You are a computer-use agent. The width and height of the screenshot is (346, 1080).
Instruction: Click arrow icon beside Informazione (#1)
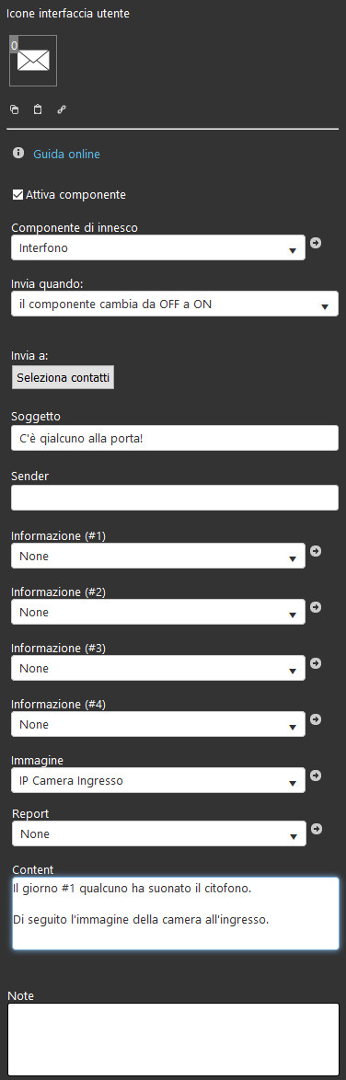316,551
